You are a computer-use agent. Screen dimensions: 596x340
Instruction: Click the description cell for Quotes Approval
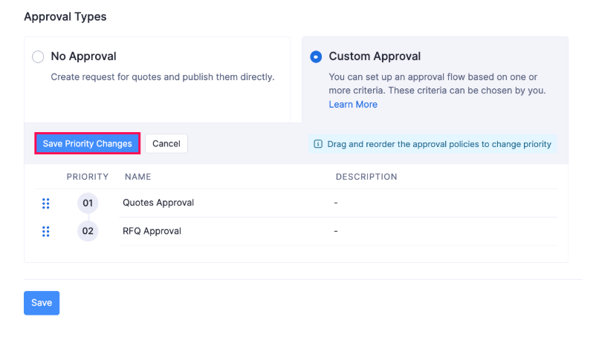[337, 203]
